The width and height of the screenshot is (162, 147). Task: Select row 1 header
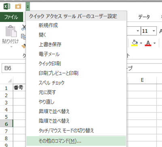(x=6, y=88)
